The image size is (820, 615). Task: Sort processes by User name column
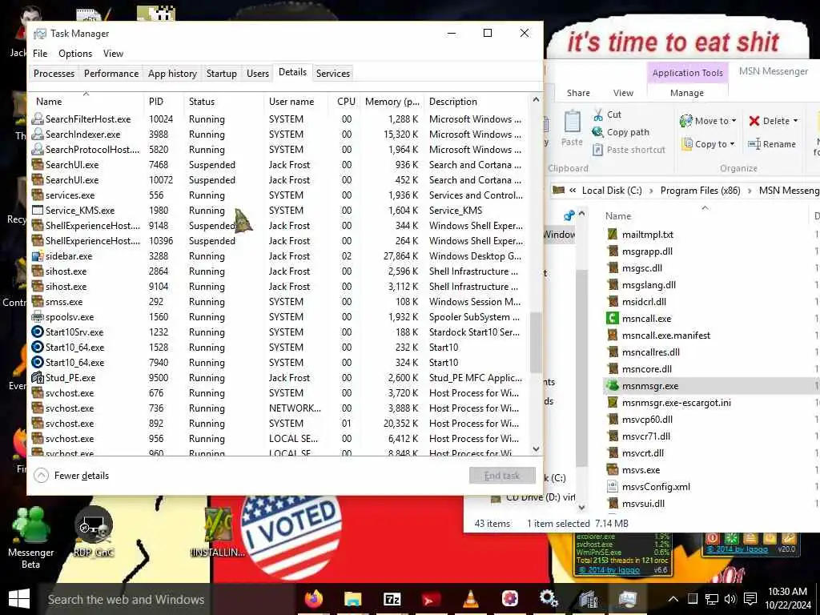tap(295, 102)
